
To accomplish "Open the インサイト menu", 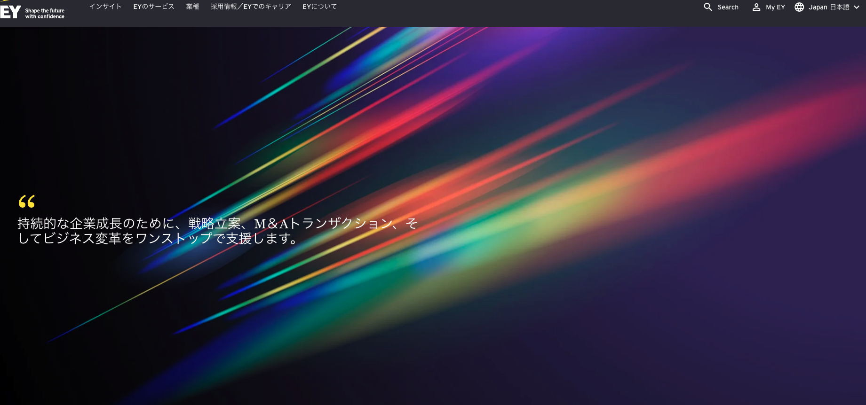I will pos(105,7).
